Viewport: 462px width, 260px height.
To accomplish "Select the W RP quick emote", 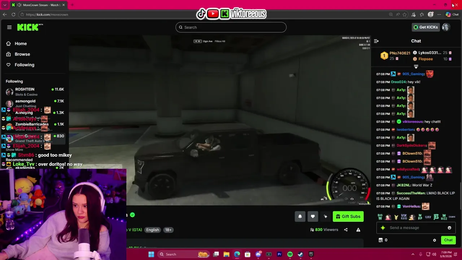I will point(420,217).
